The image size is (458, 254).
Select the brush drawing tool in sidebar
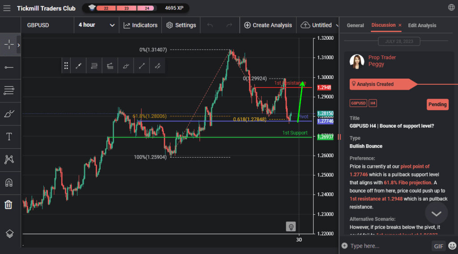tap(9, 113)
